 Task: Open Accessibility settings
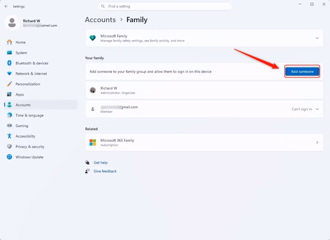(41, 136)
